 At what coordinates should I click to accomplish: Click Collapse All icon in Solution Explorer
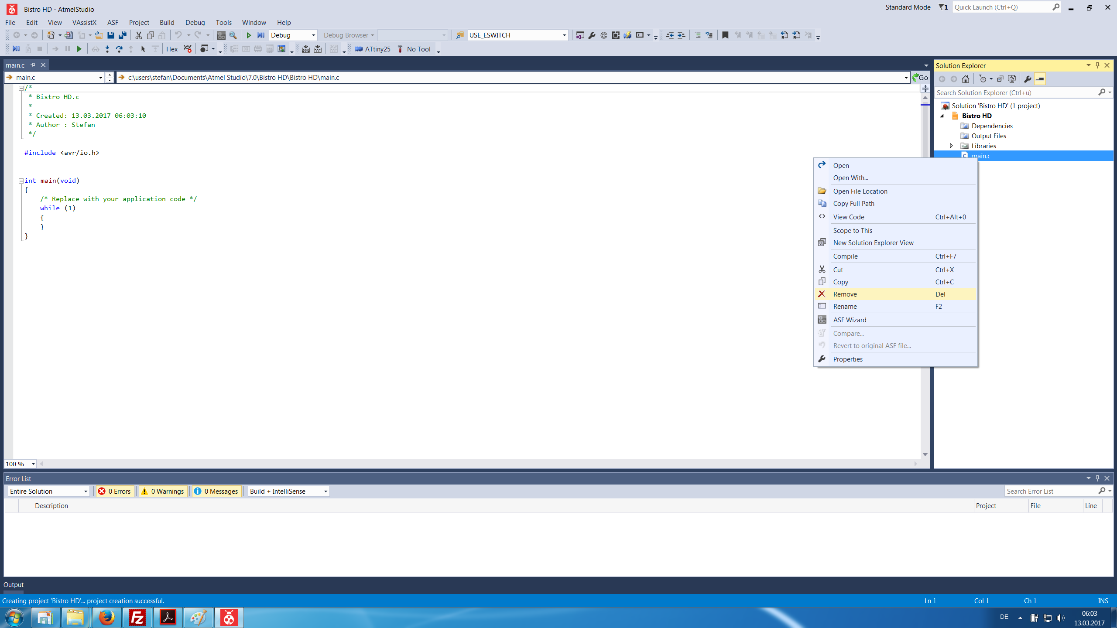pyautogui.click(x=1000, y=79)
